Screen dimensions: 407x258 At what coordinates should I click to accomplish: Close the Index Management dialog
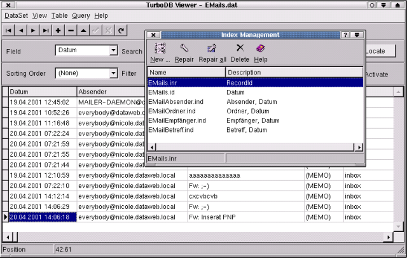pos(153,35)
